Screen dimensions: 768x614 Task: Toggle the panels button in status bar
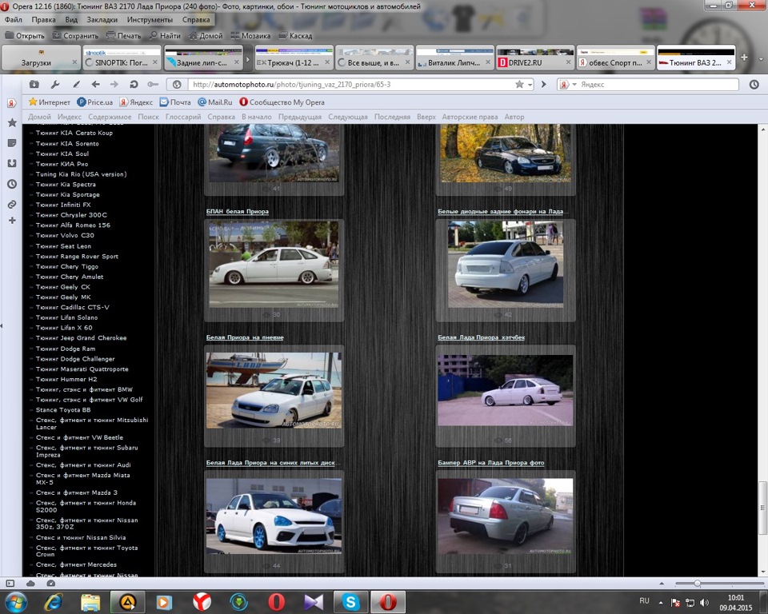pyautogui.click(x=10, y=583)
